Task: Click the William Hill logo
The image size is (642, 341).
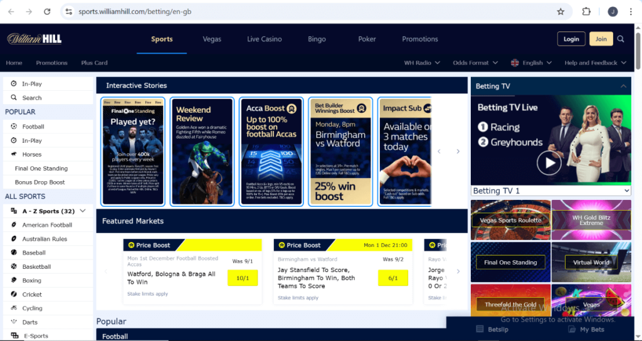Action: coord(34,39)
